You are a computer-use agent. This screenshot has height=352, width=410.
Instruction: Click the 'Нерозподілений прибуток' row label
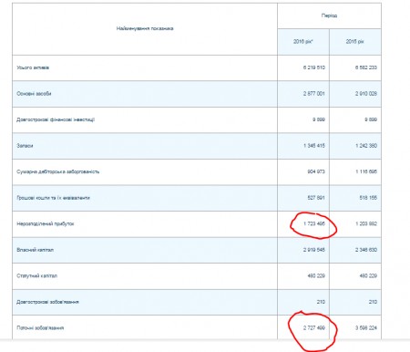[46, 223]
